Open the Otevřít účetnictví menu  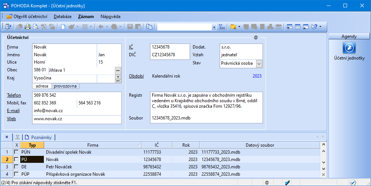pyautogui.click(x=27, y=17)
